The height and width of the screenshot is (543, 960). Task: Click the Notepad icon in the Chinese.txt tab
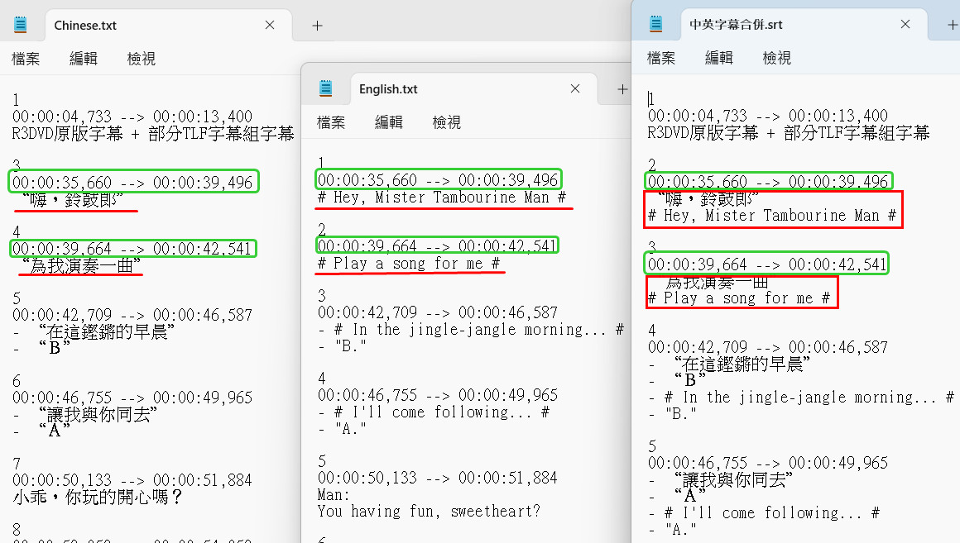[21, 26]
